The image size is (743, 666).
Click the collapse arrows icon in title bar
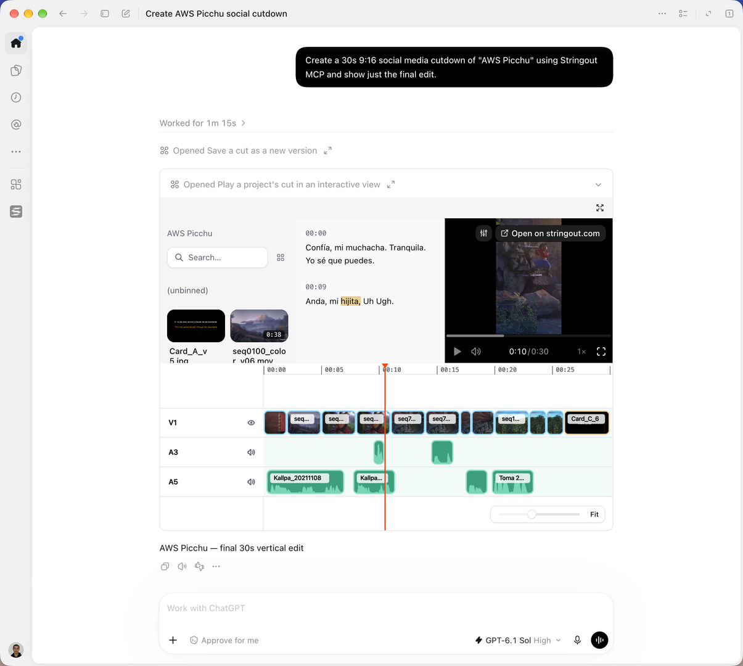(708, 14)
